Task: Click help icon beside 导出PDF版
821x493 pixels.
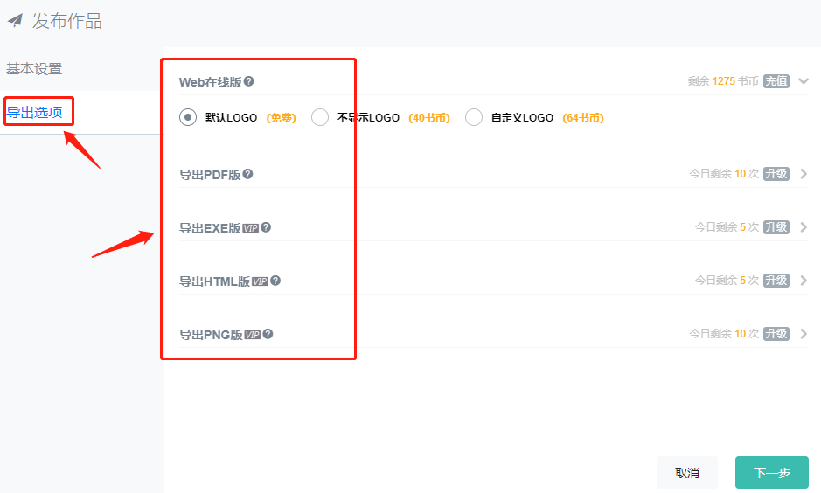Action: point(247,174)
